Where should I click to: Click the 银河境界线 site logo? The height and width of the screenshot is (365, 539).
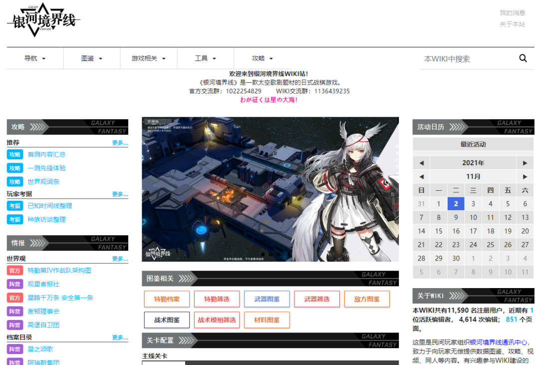43,20
